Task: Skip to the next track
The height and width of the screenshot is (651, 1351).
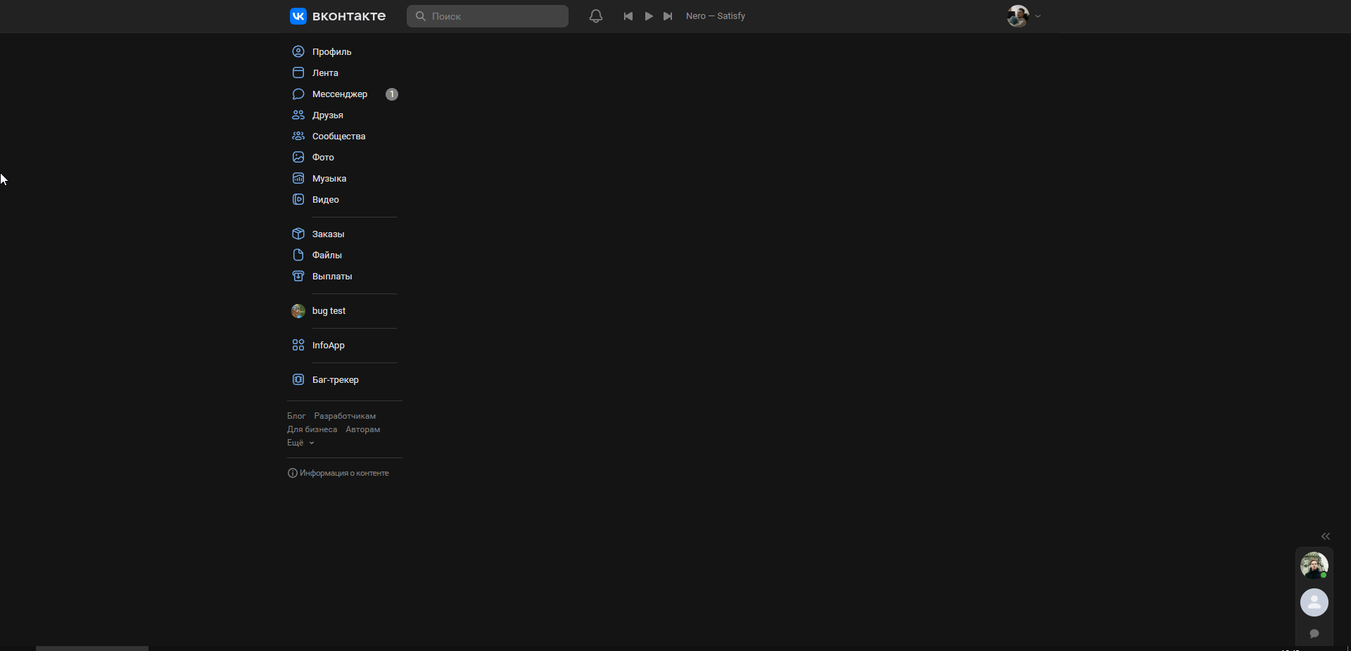Action: 668,16
